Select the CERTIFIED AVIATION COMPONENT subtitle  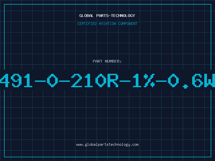click(x=107, y=24)
